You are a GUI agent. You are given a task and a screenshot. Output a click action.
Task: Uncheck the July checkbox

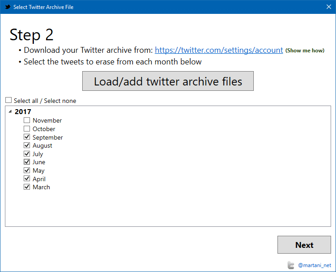(27, 153)
